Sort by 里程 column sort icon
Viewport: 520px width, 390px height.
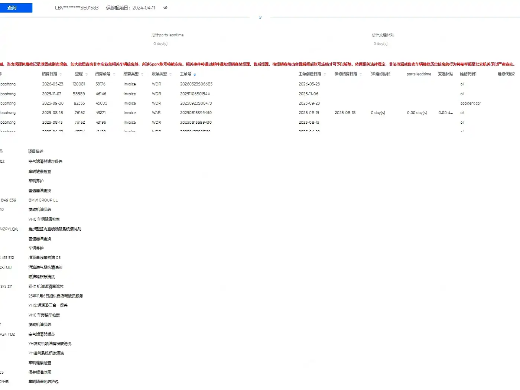[87, 74]
